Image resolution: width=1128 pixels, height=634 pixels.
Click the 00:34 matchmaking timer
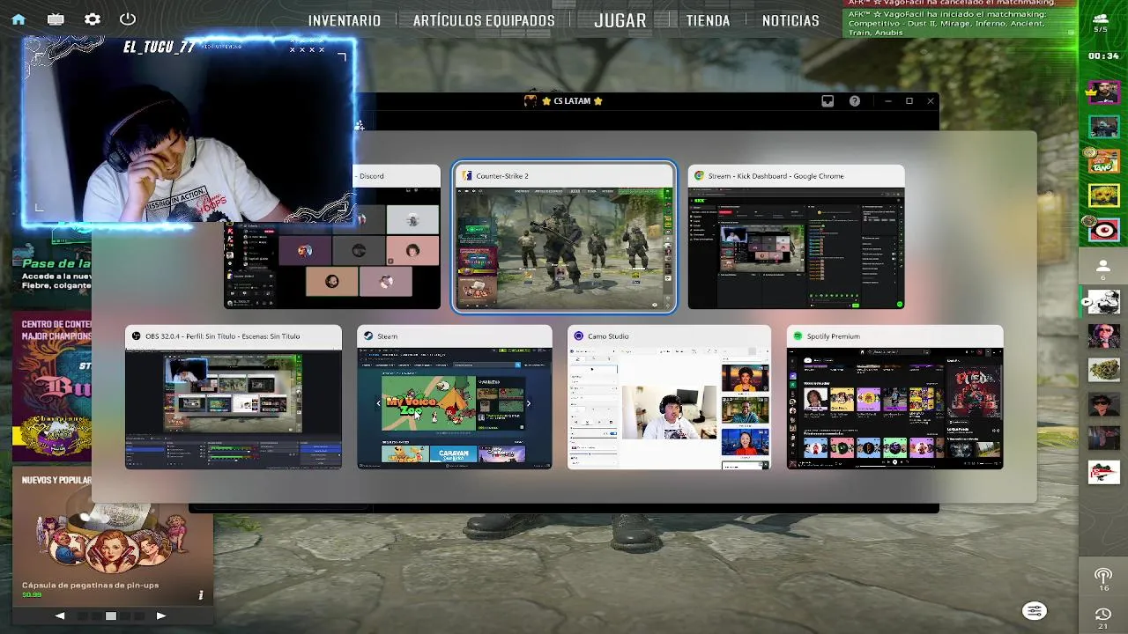[1103, 55]
